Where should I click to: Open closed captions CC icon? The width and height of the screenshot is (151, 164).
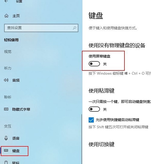coord(6,109)
